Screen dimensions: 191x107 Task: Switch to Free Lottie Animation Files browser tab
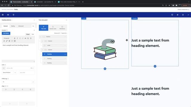(x=69, y=2)
